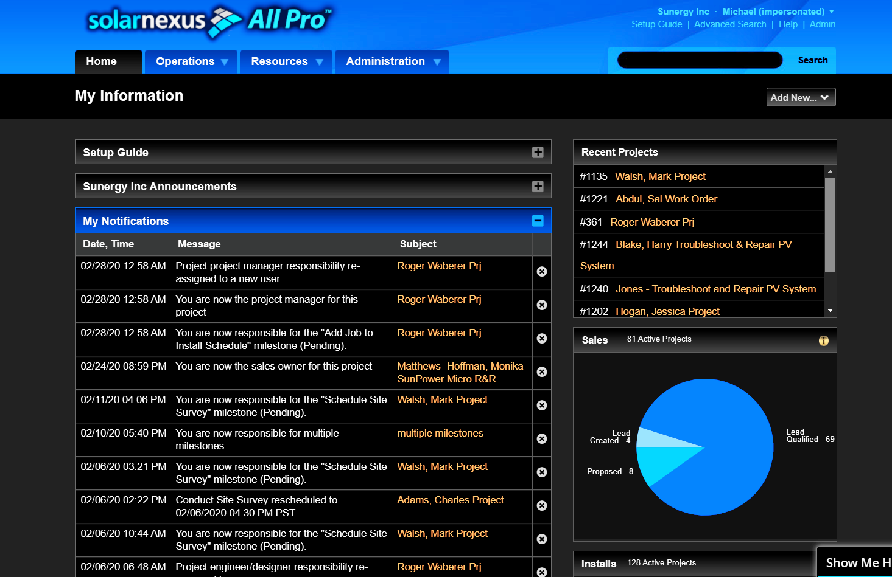Collapse the My Notifications panel
Viewport: 892px width, 577px height.
point(537,221)
